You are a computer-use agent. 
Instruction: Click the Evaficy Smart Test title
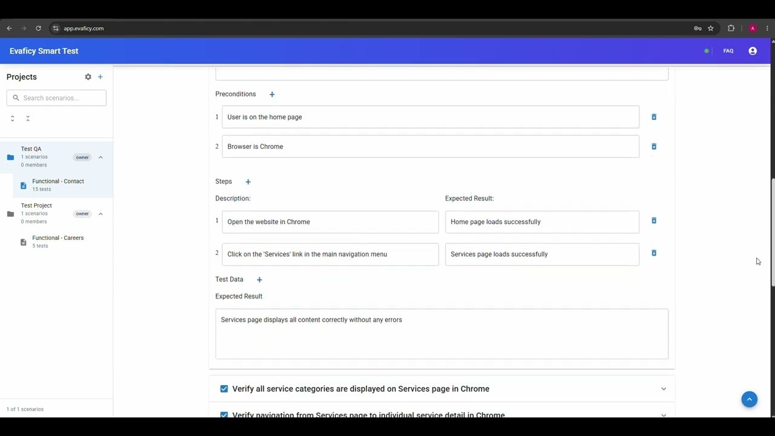44,51
